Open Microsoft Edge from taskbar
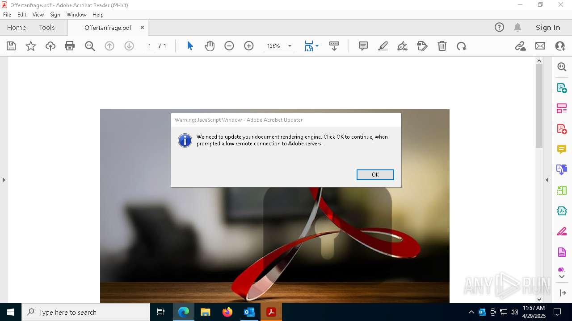Image resolution: width=572 pixels, height=321 pixels. 184,312
